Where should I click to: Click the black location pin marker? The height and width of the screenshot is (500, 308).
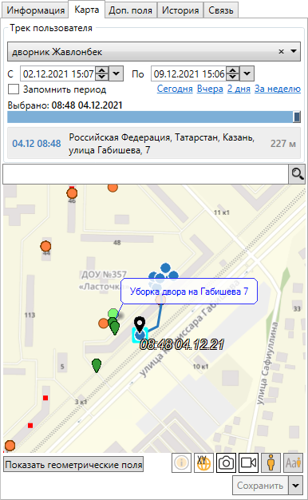[x=139, y=323]
